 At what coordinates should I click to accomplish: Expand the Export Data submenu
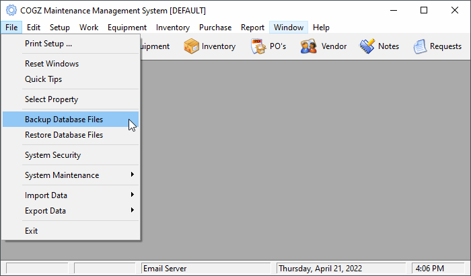coord(71,211)
